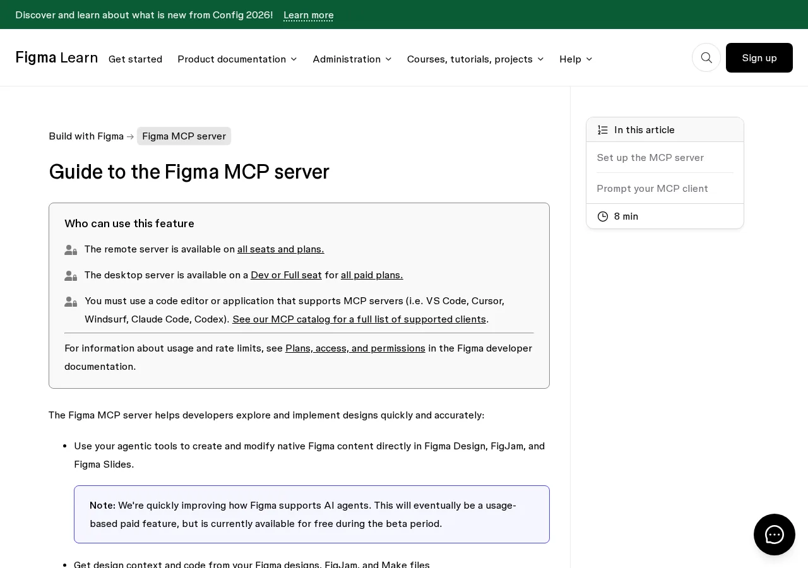Jump to Prompt your MCP client section
808x568 pixels.
tap(652, 189)
